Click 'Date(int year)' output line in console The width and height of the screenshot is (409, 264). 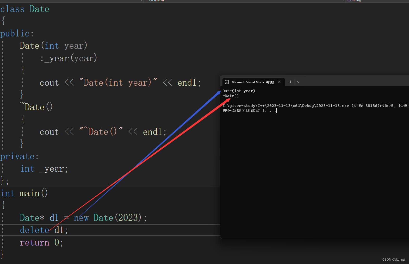click(x=239, y=91)
